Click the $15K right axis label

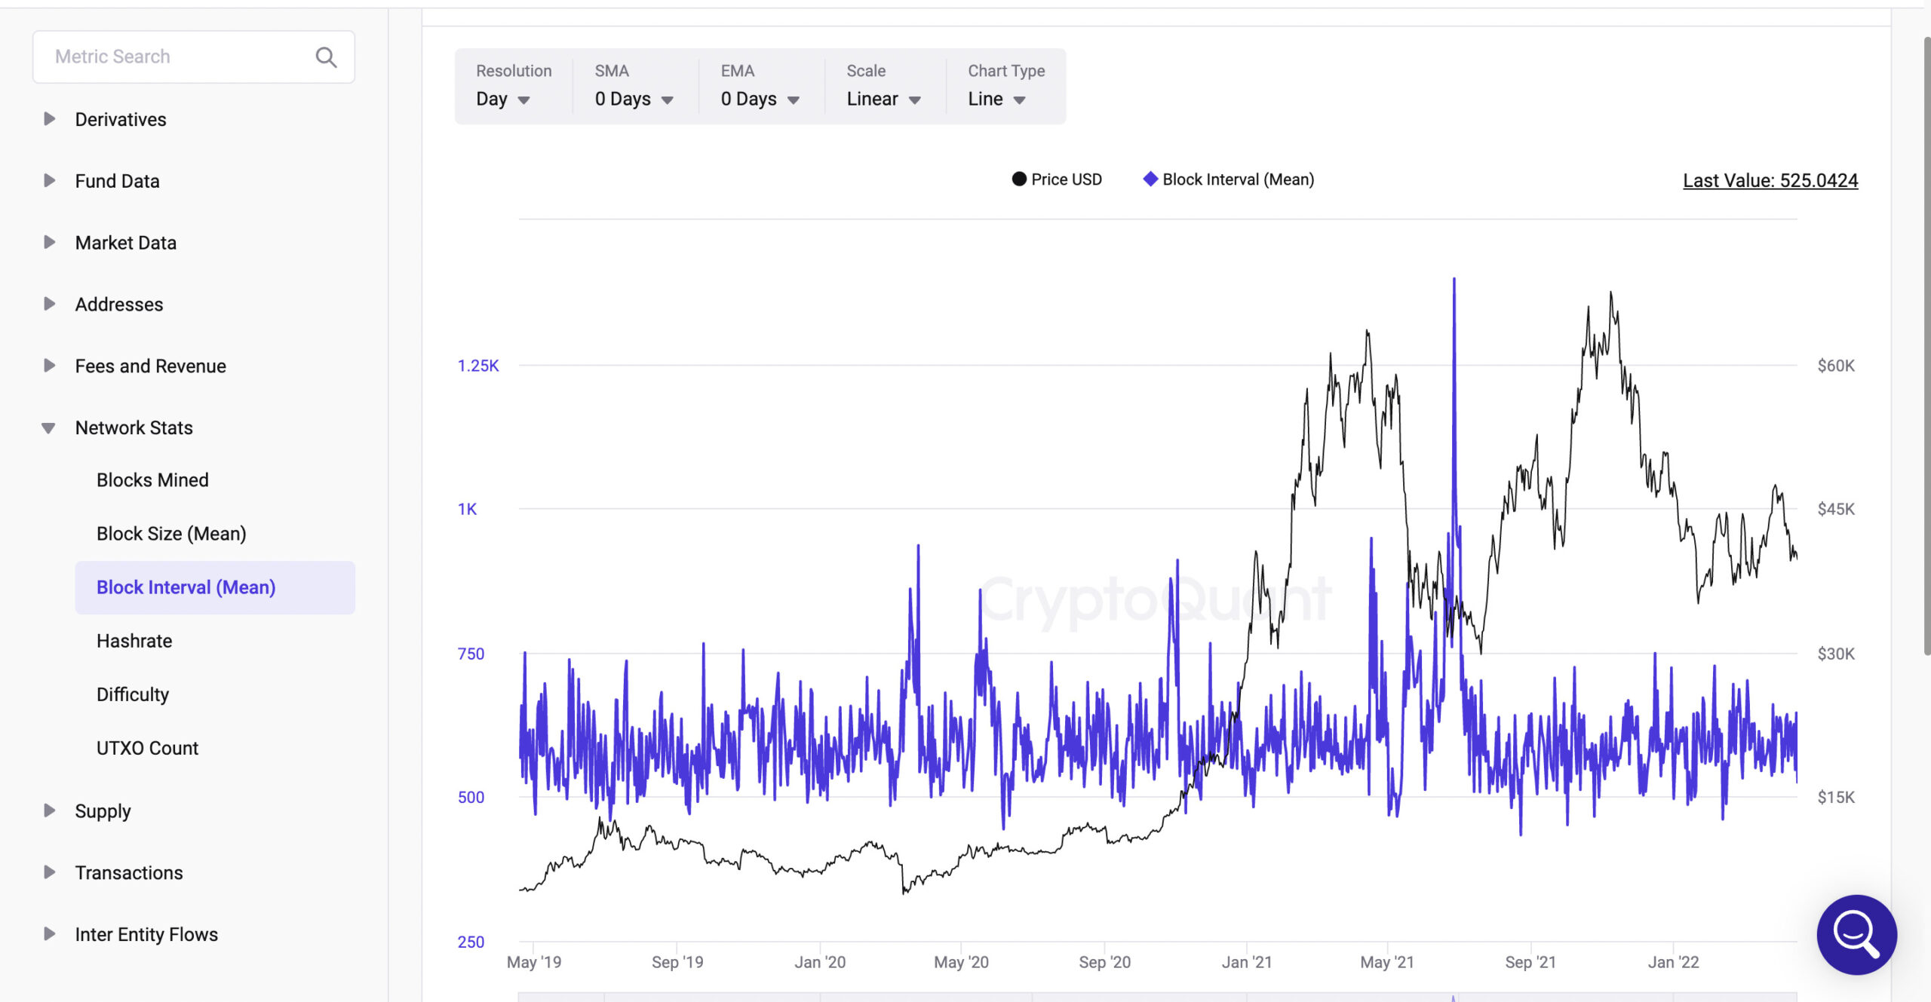click(x=1836, y=797)
